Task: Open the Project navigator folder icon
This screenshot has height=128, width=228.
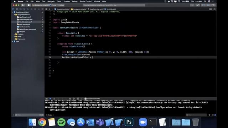Action: [13, 9]
